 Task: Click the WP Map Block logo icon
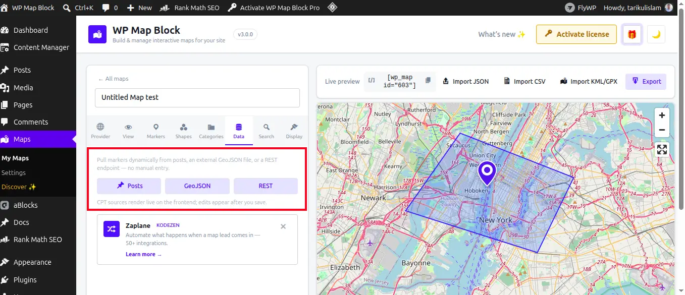coord(97,34)
